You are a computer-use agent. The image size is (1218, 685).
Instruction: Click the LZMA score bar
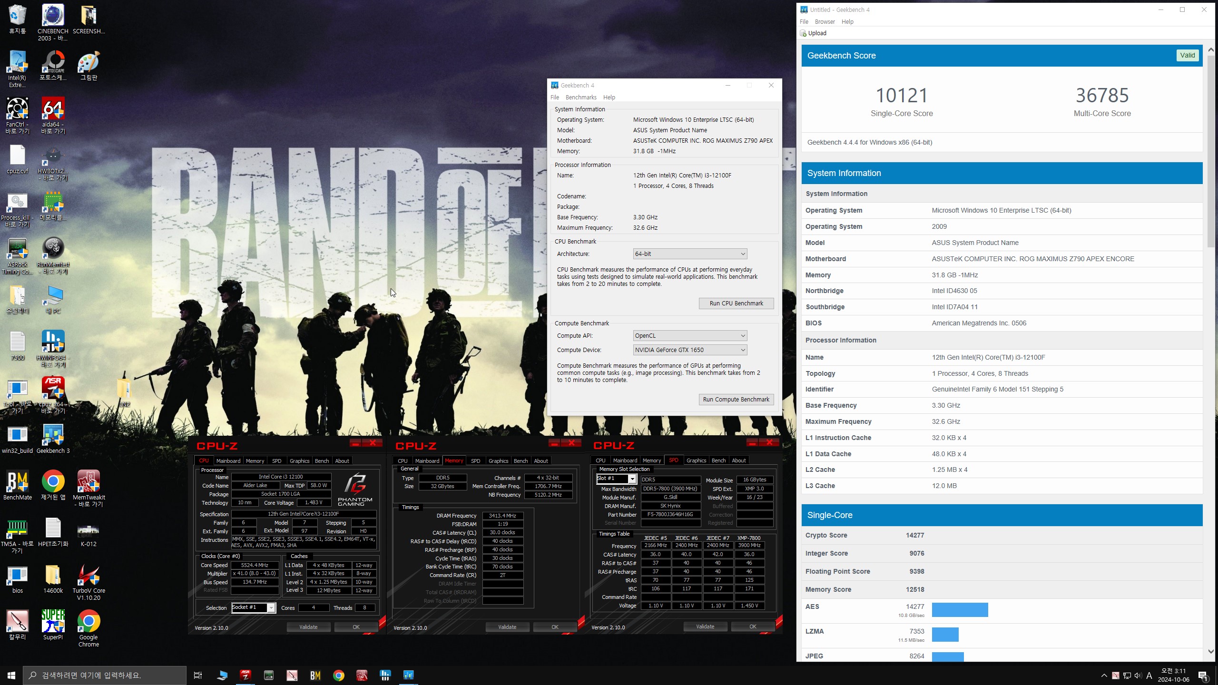coord(945,634)
